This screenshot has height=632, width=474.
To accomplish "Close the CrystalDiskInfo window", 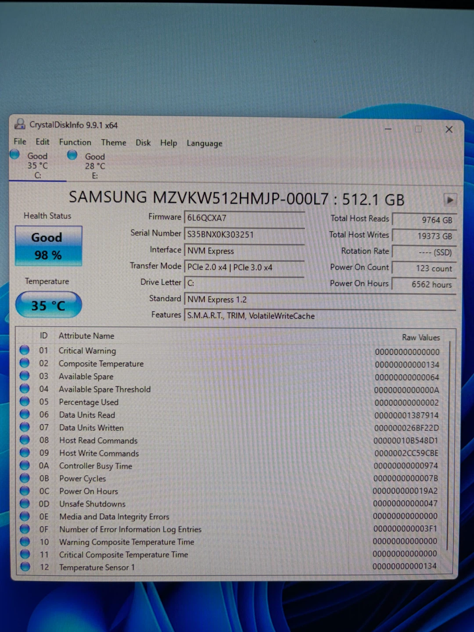I will tap(449, 129).
